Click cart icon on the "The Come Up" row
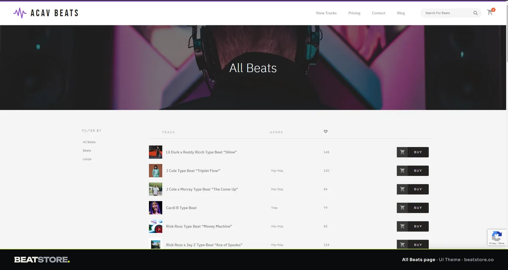Screen dimensions: 508x270 (402, 189)
